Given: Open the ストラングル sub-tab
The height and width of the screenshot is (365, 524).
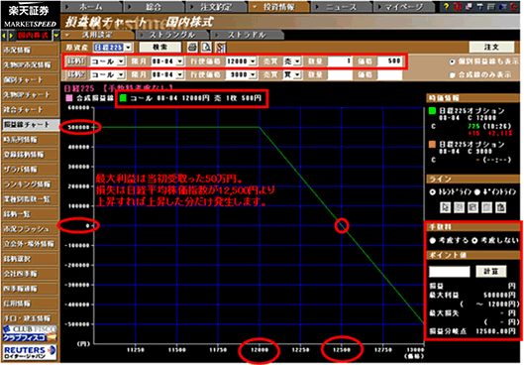Looking at the screenshot, I should coord(171,35).
